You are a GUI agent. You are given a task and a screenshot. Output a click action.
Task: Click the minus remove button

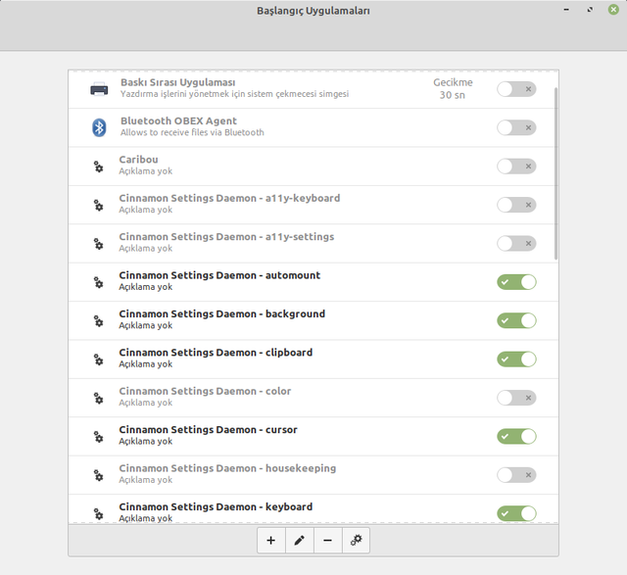(328, 540)
